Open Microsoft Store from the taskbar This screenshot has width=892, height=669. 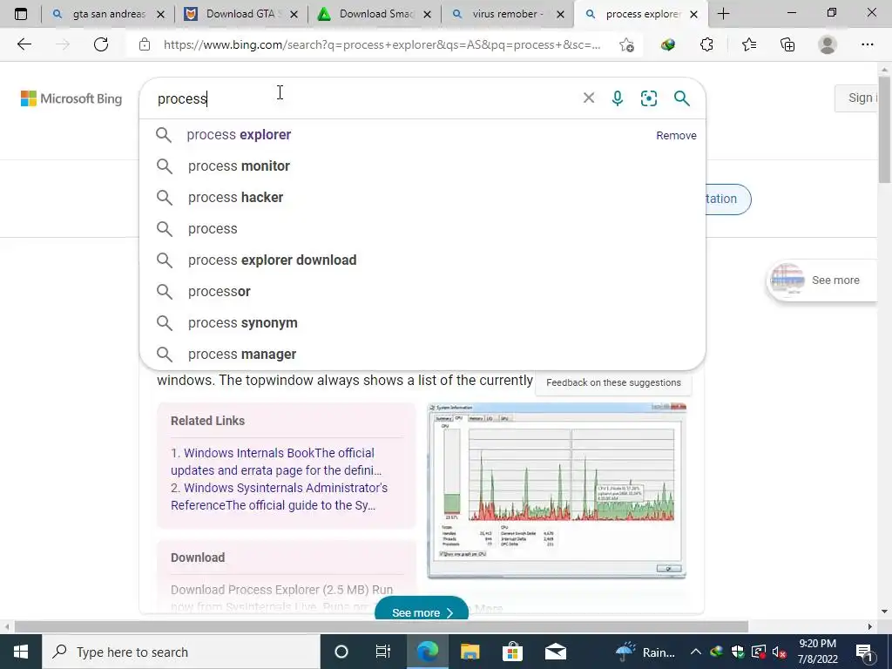tap(512, 652)
